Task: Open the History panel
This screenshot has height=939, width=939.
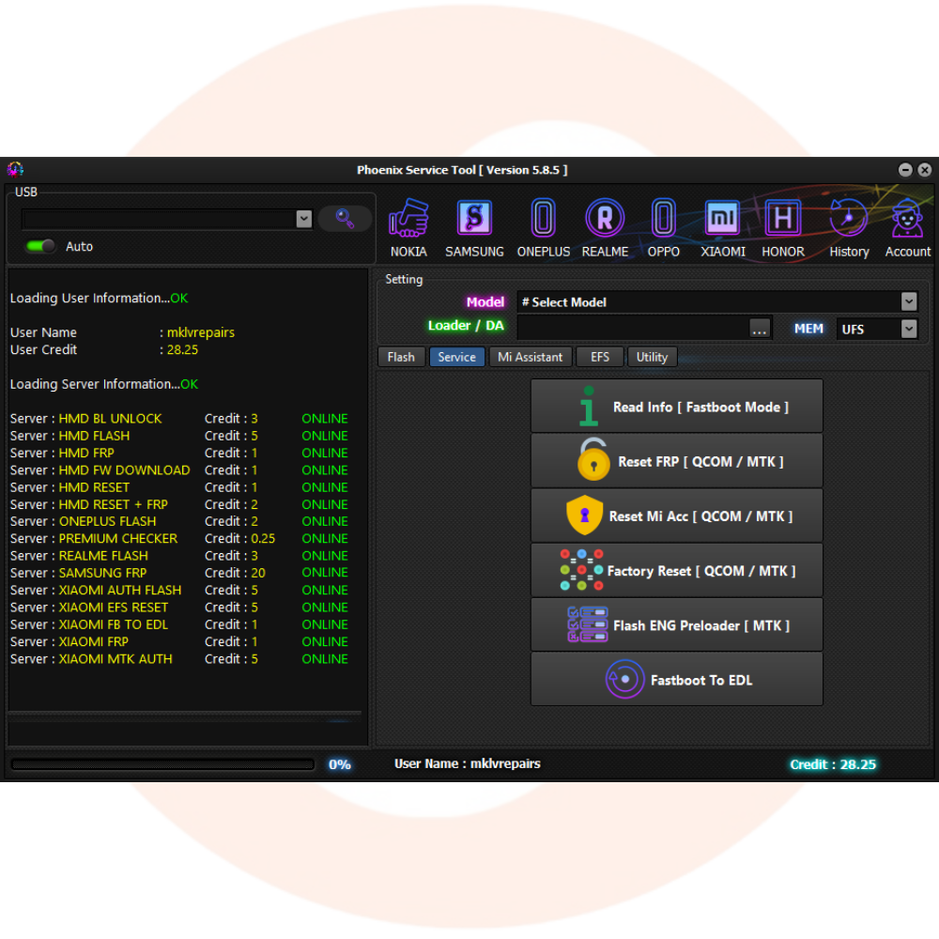Action: [849, 228]
